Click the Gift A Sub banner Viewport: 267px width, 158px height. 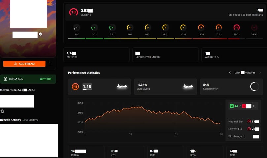28,79
